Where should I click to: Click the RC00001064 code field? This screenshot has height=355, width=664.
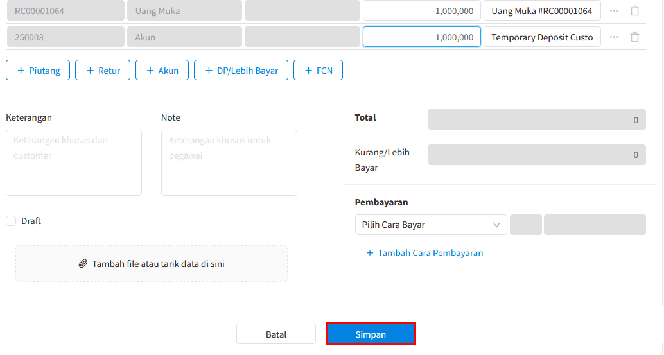point(66,11)
